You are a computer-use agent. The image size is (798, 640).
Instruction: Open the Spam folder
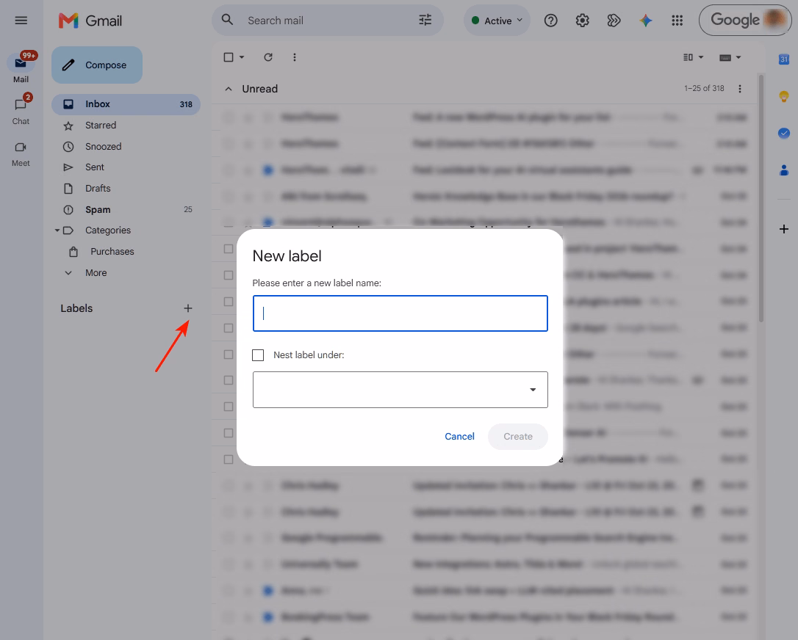[x=126, y=209]
